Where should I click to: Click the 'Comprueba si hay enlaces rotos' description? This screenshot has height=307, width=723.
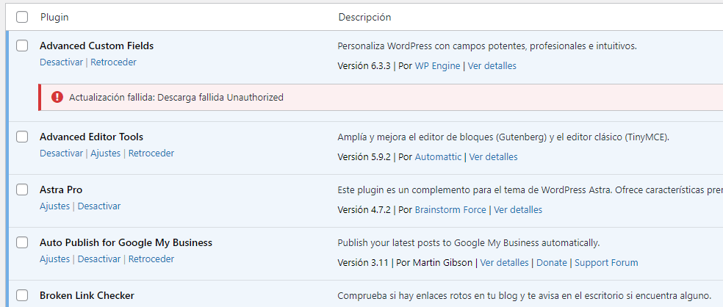(x=524, y=296)
